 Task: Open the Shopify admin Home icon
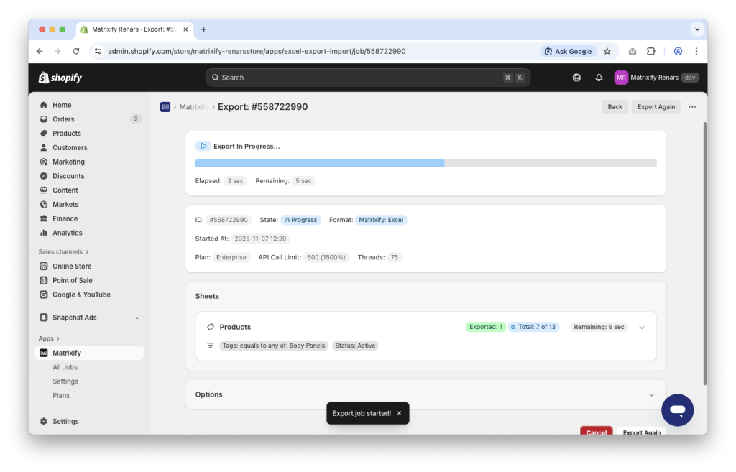[x=45, y=104]
